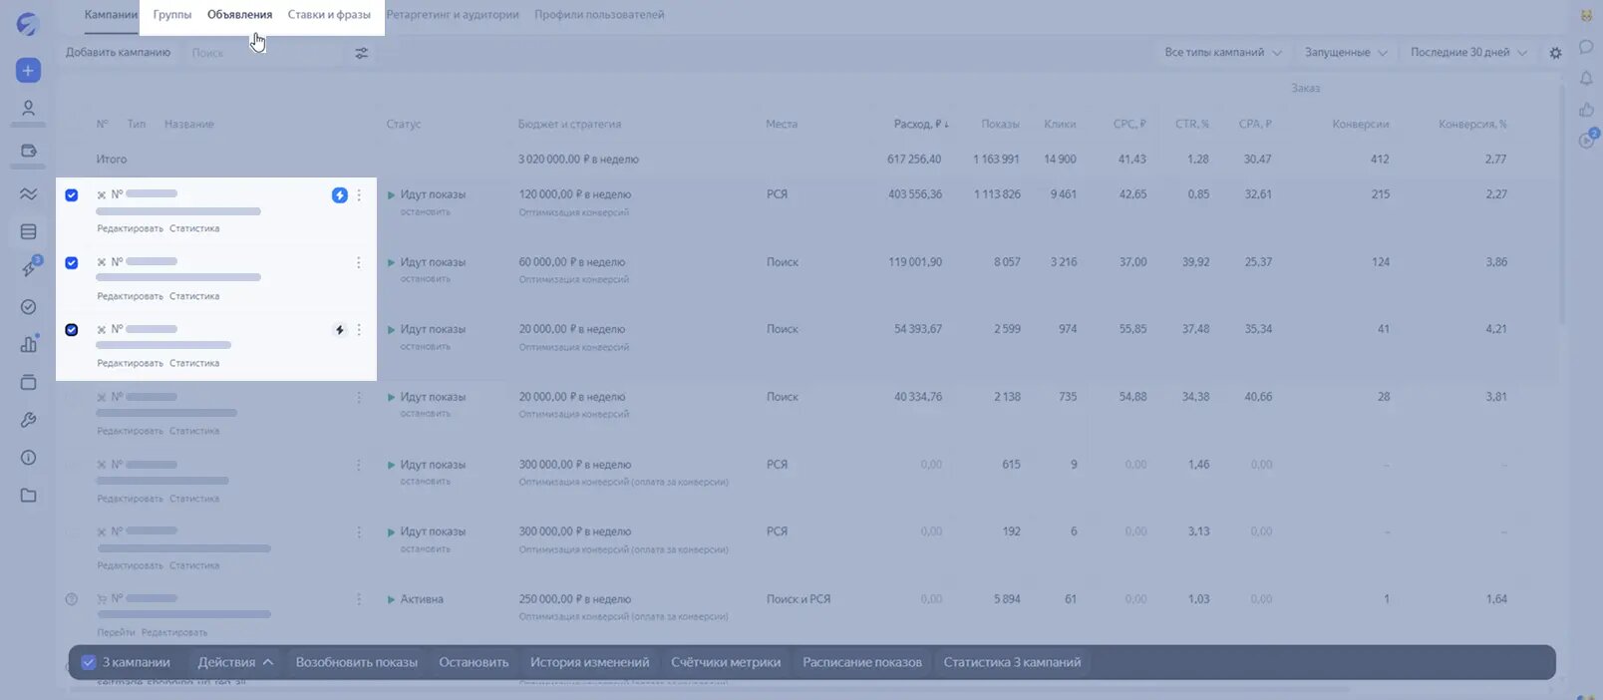Open the info circle sidebar icon
1603x700 pixels.
coord(28,458)
